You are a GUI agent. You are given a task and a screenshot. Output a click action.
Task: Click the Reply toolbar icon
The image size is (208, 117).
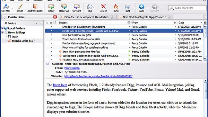click(51, 7)
